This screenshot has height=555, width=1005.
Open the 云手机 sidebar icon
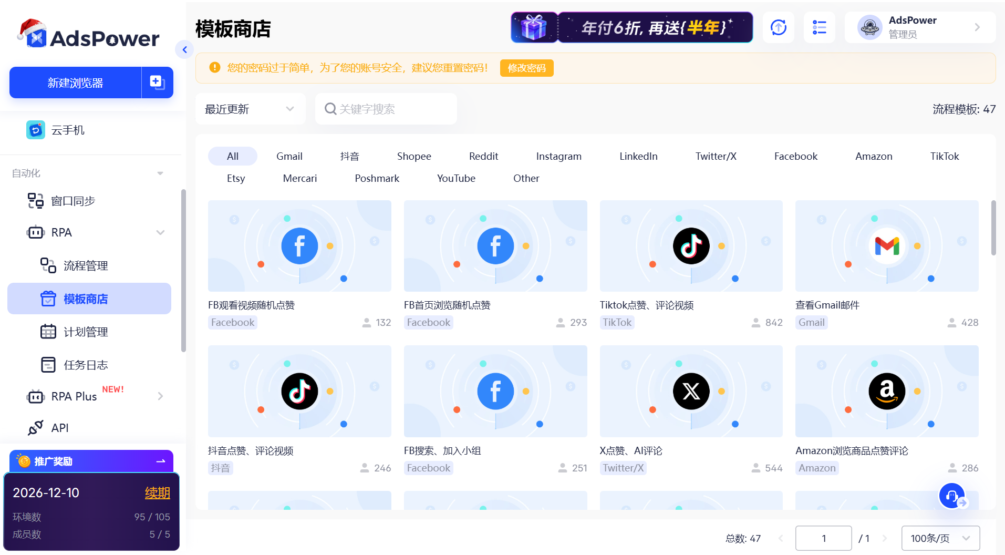(x=35, y=130)
